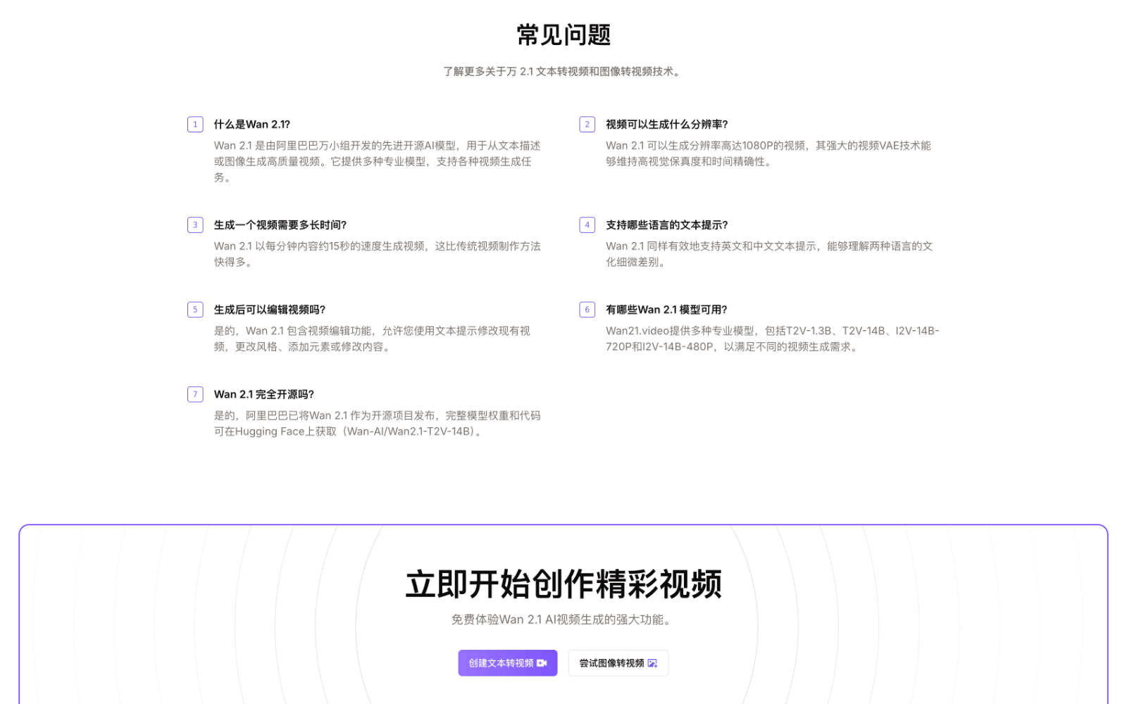Select the question 生成后可以编辑视频吗?
This screenshot has height=704, width=1127.
(270, 310)
